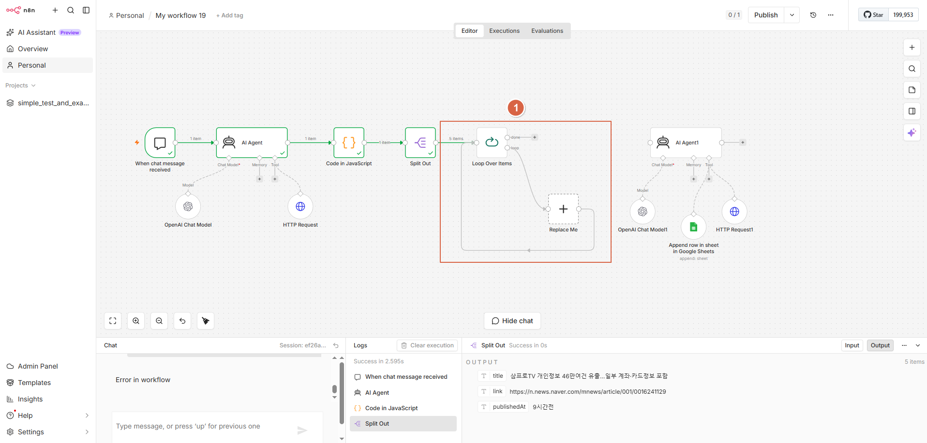Switch log pane to Input view
Image resolution: width=927 pixels, height=443 pixels.
coord(852,345)
